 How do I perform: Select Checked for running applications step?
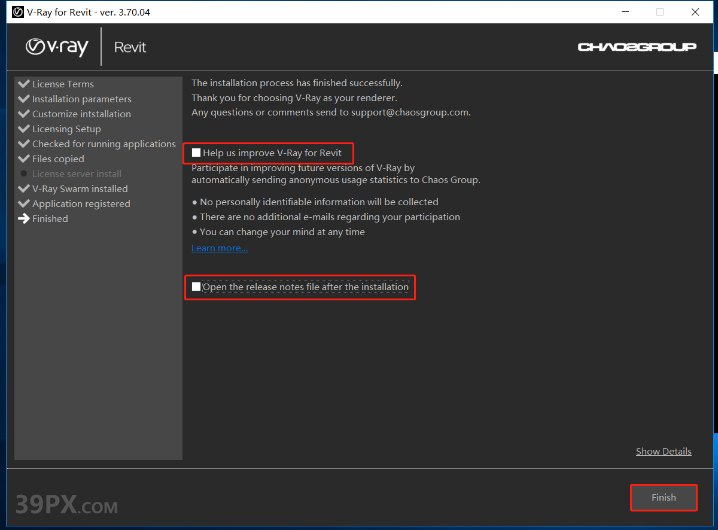(104, 144)
